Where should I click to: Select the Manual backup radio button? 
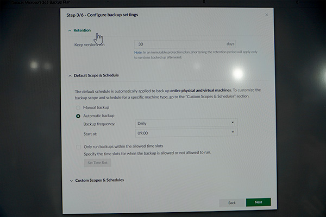click(78, 107)
